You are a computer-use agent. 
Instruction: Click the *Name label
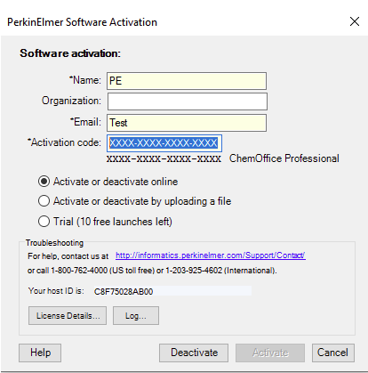(85, 80)
